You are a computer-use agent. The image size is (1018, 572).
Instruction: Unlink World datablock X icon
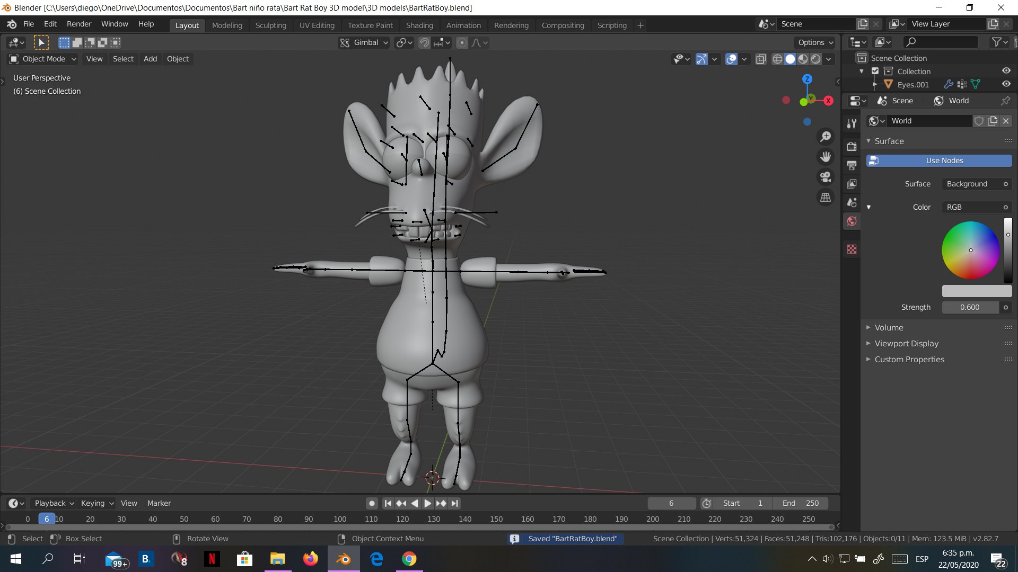[1006, 121]
